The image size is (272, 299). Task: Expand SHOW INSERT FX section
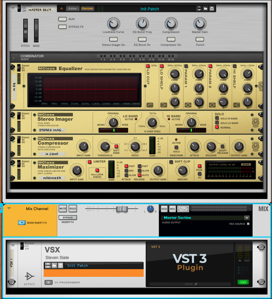[x=22, y=223]
